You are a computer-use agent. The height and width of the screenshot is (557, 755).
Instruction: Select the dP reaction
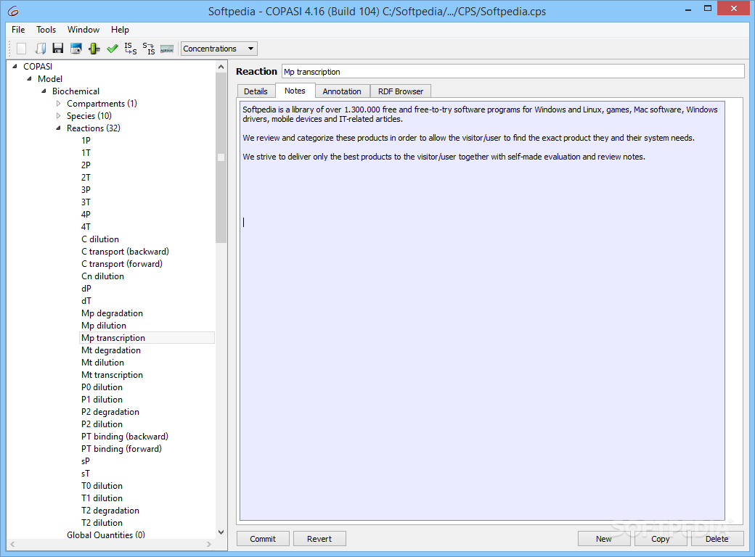86,289
